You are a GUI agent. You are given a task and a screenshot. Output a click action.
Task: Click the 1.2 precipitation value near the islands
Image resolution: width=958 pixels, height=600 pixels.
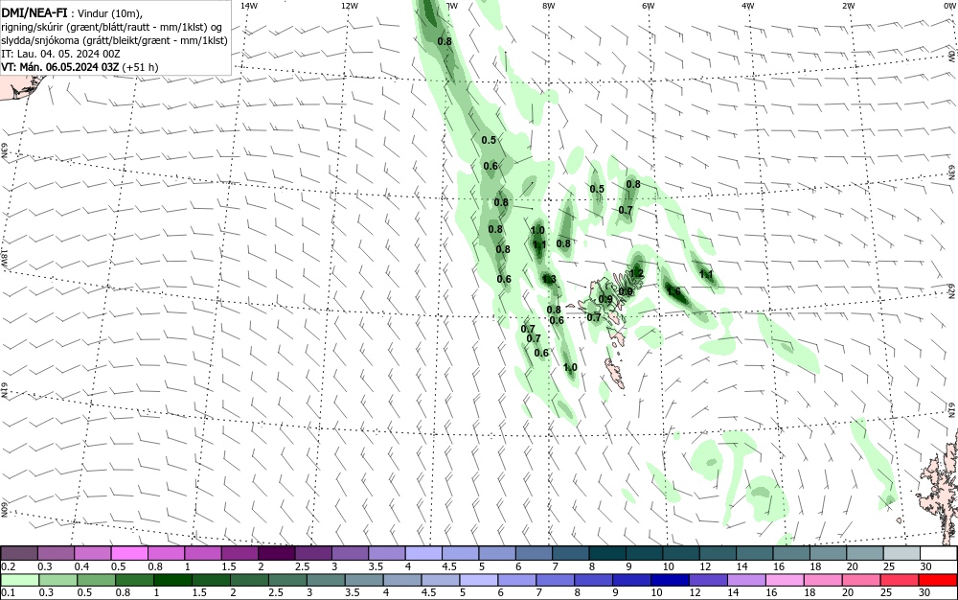[x=637, y=273]
